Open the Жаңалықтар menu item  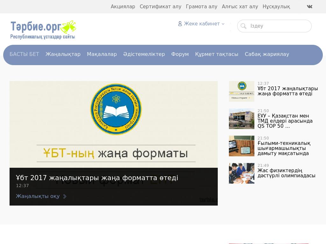[x=63, y=54]
